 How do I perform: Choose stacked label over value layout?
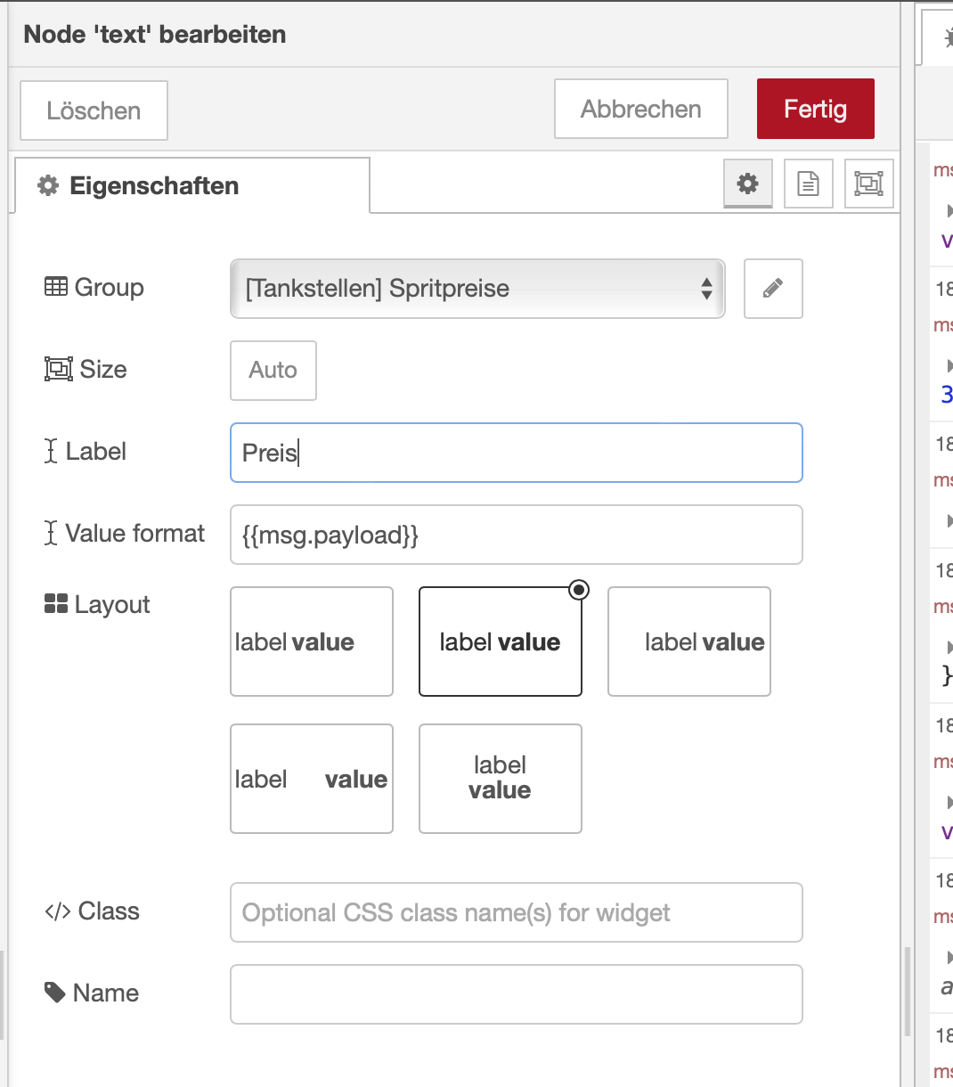coord(500,779)
